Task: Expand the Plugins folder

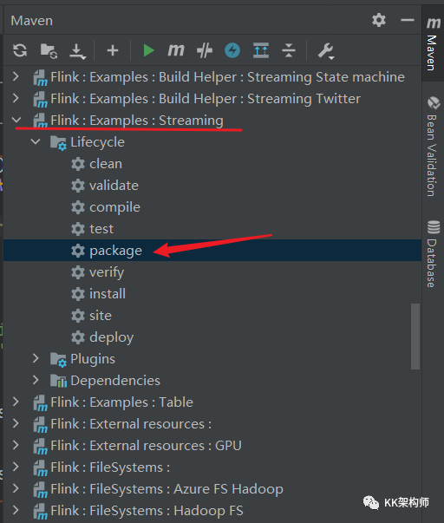Action: pos(36,358)
